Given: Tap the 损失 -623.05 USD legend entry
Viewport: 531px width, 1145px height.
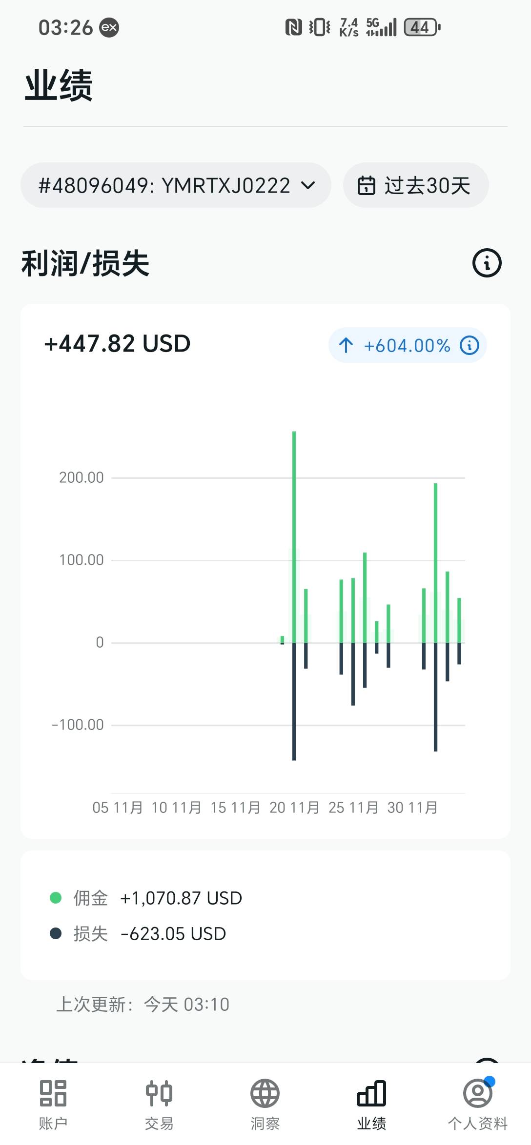Looking at the screenshot, I should pyautogui.click(x=150, y=933).
